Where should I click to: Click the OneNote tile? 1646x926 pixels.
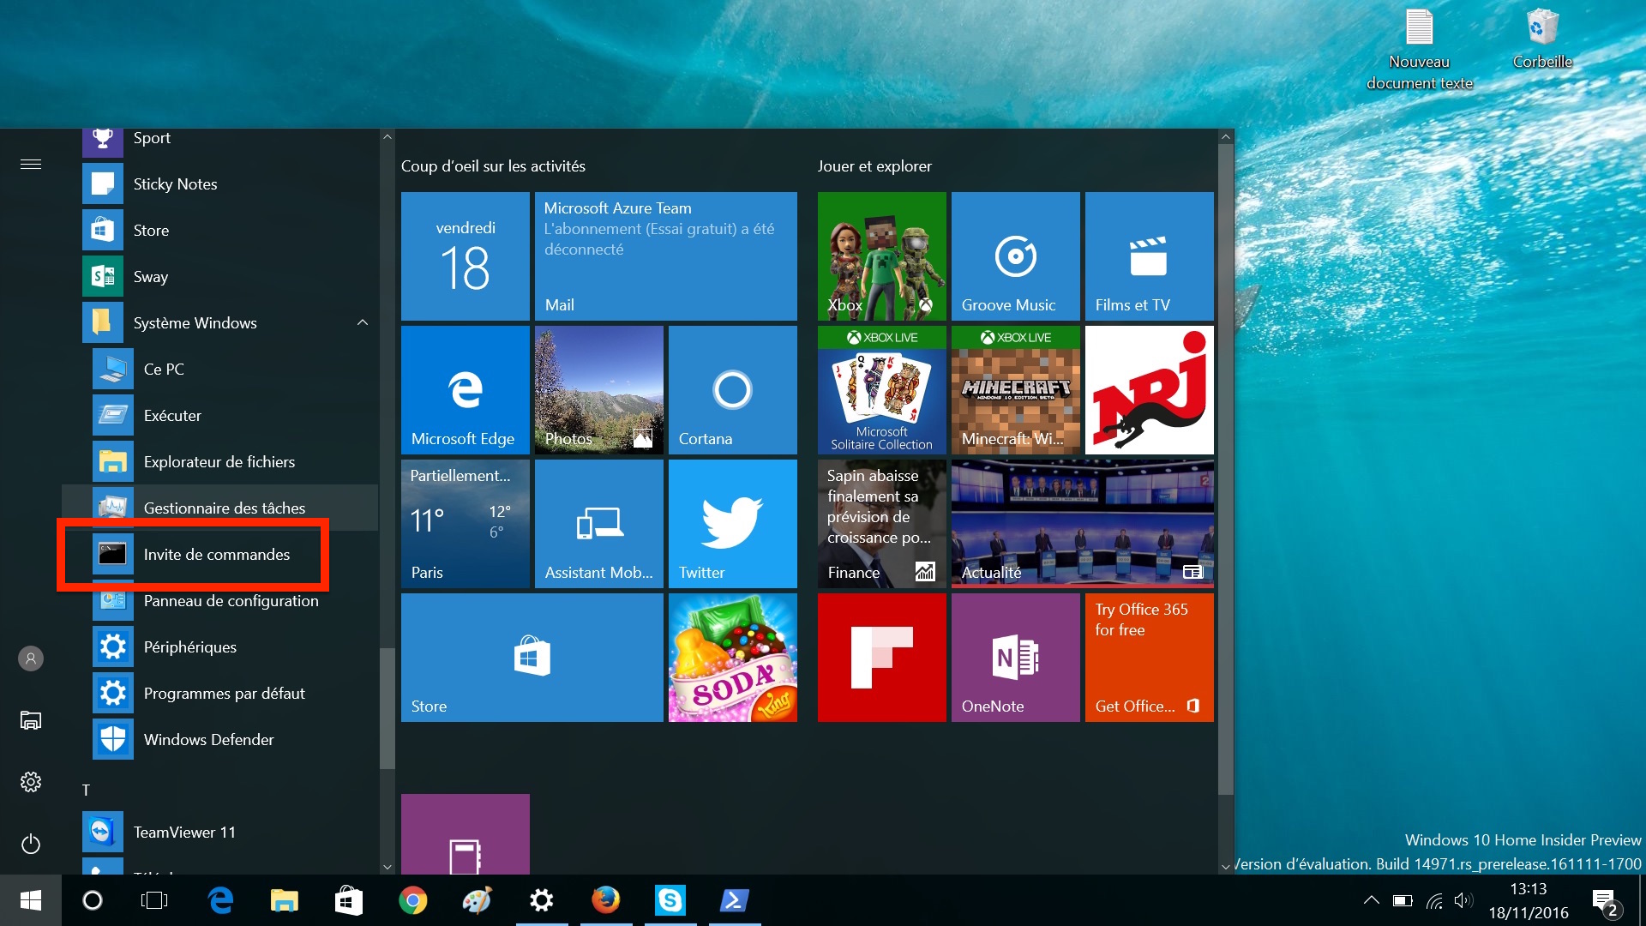[1015, 657]
